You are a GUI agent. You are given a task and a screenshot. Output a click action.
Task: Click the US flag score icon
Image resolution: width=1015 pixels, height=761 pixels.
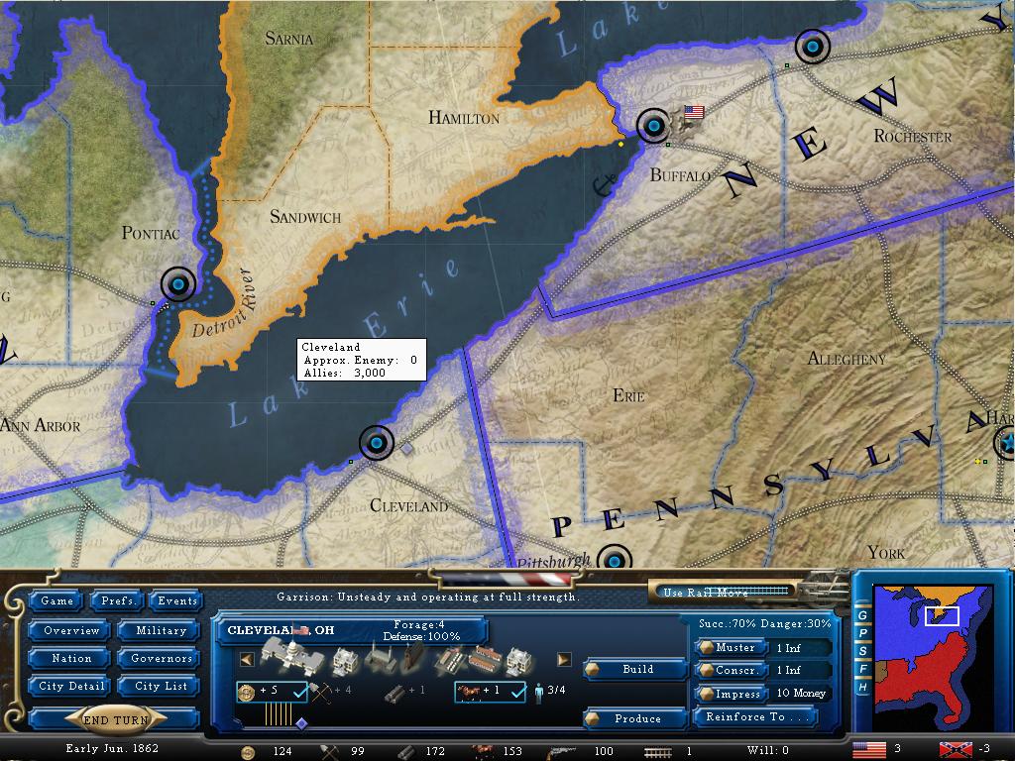pyautogui.click(x=868, y=750)
